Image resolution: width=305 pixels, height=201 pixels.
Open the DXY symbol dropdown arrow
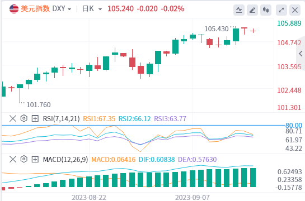69,9
